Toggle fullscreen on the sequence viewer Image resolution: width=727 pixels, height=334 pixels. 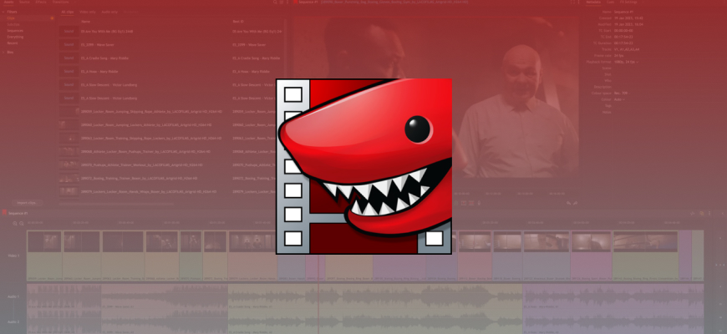(x=573, y=3)
